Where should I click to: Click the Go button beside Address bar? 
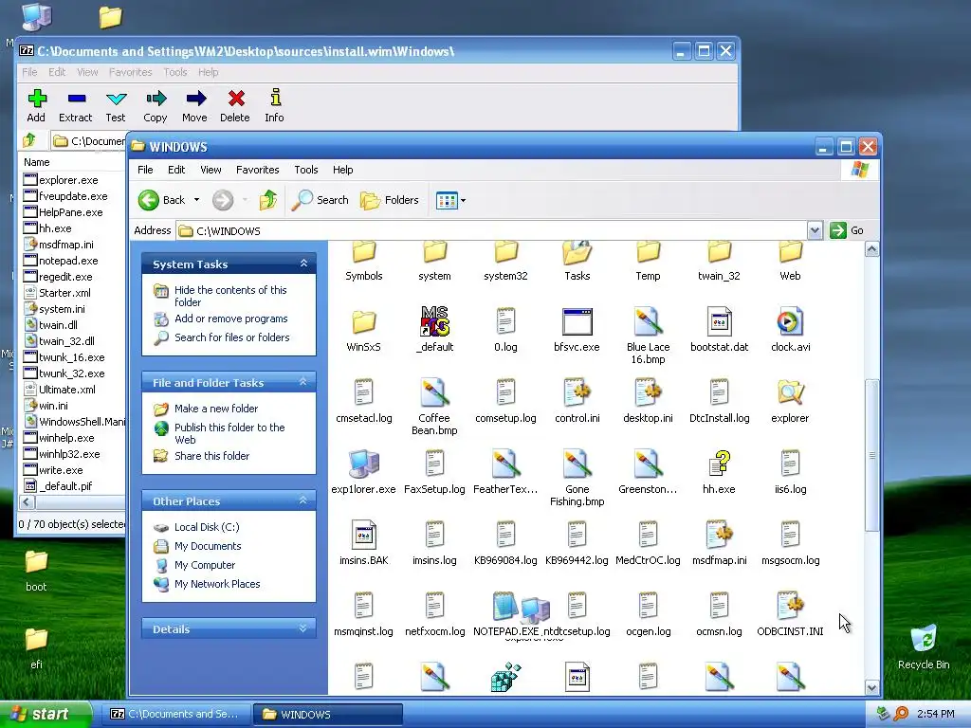[x=847, y=230]
